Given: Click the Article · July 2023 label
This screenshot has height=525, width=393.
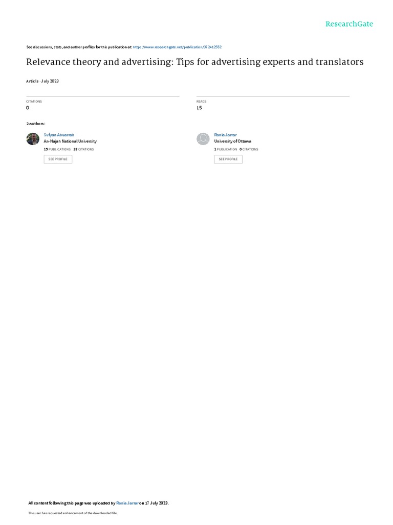Looking at the screenshot, I should click(42, 81).
